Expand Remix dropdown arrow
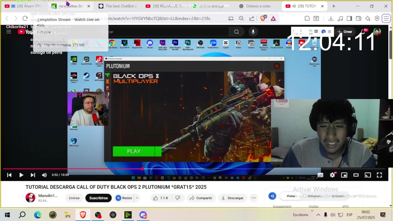Image resolution: width=393 pixels, height=221 pixels. click(137, 198)
